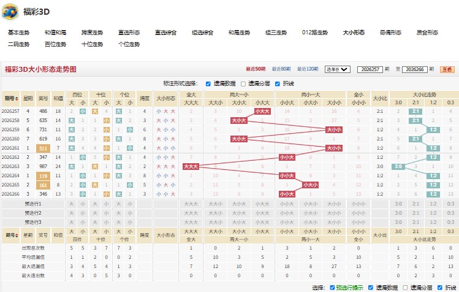The image size is (459, 292).
Task: Open the 和值和尾 page
Action: pyautogui.click(x=55, y=33)
